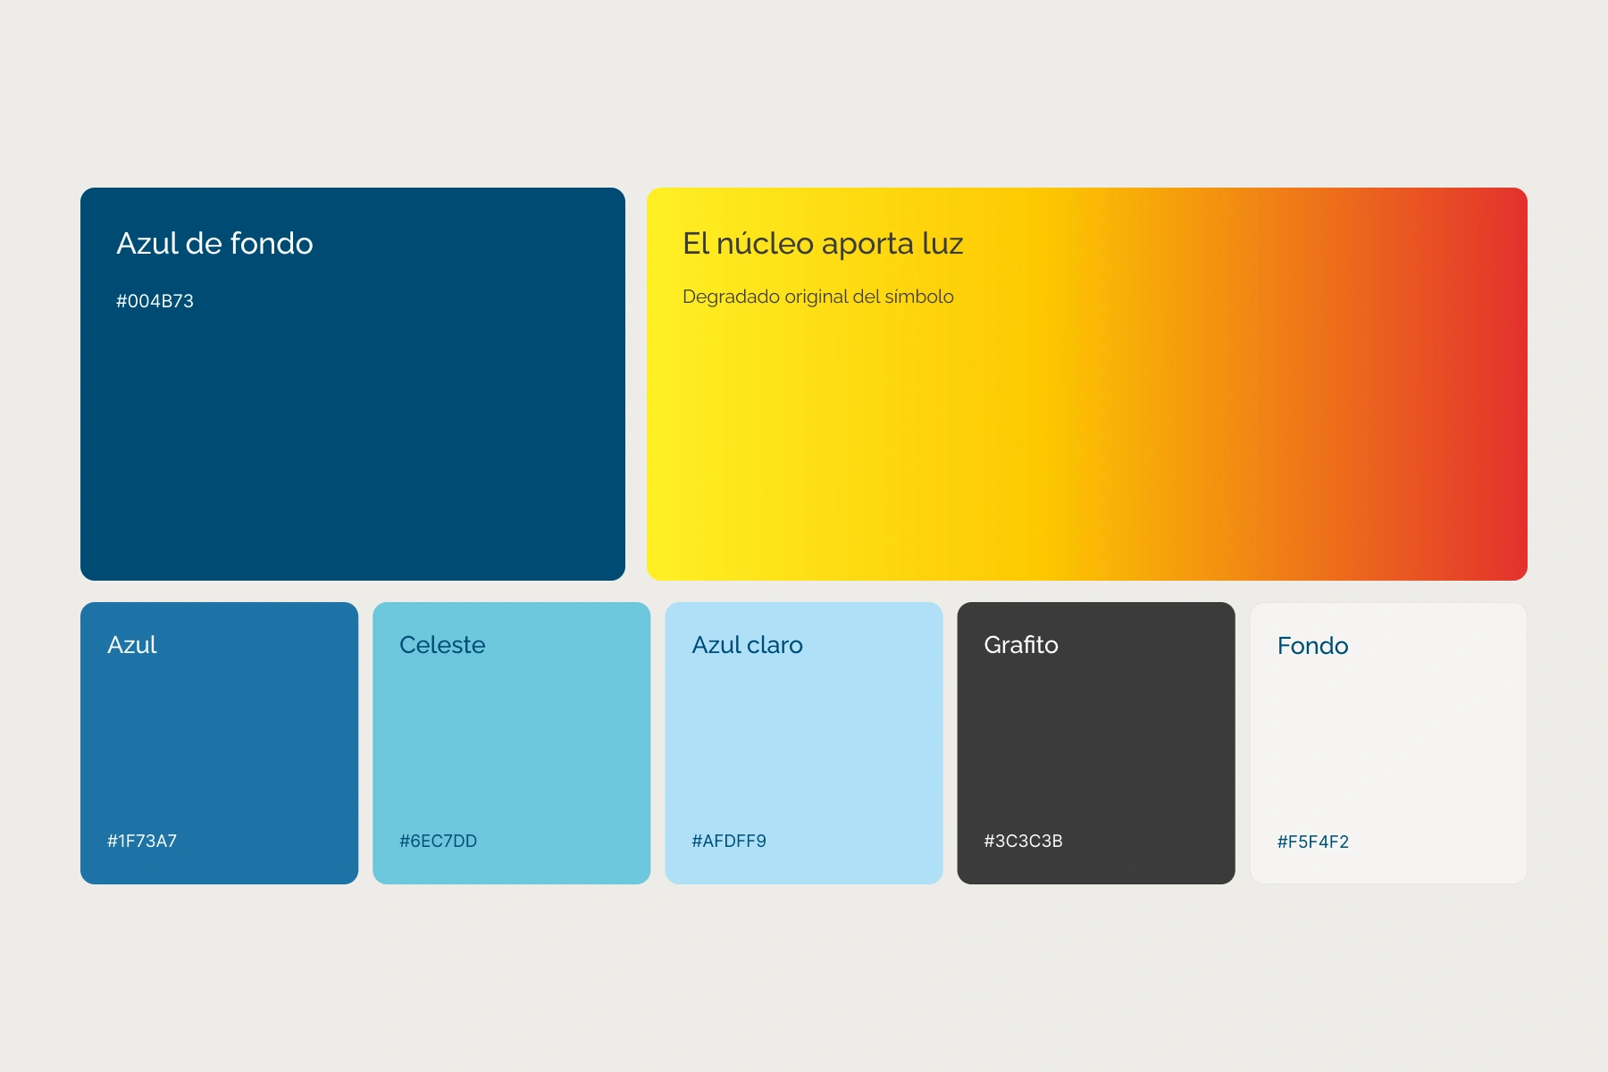
Task: Click the hex code #6EC7DD
Action: [x=438, y=841]
